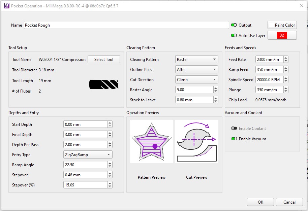Click the MillMage app icon in title bar
The image size is (308, 211).
tap(7, 6)
